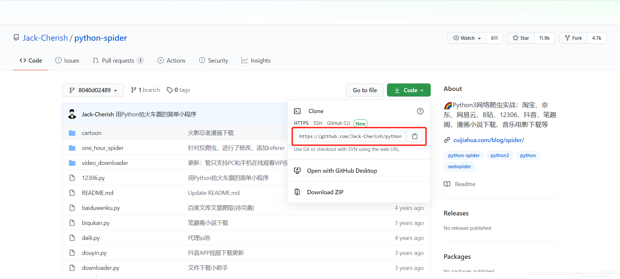This screenshot has height=279, width=620.
Task: Open the Watch notifications dropdown
Action: (x=467, y=38)
